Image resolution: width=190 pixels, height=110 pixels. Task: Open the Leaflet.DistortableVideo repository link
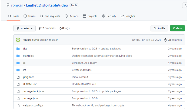47,5
